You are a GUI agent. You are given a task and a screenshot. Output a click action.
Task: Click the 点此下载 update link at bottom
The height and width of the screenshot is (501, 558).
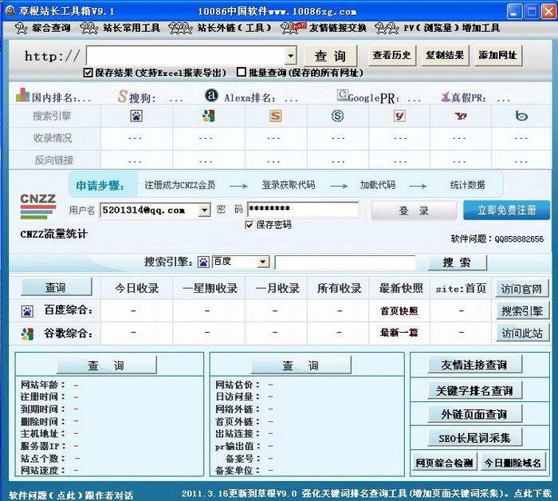[x=532, y=493]
